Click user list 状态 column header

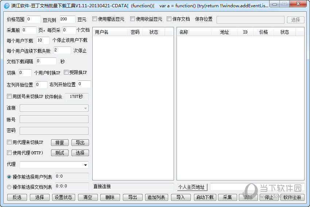click(154, 32)
